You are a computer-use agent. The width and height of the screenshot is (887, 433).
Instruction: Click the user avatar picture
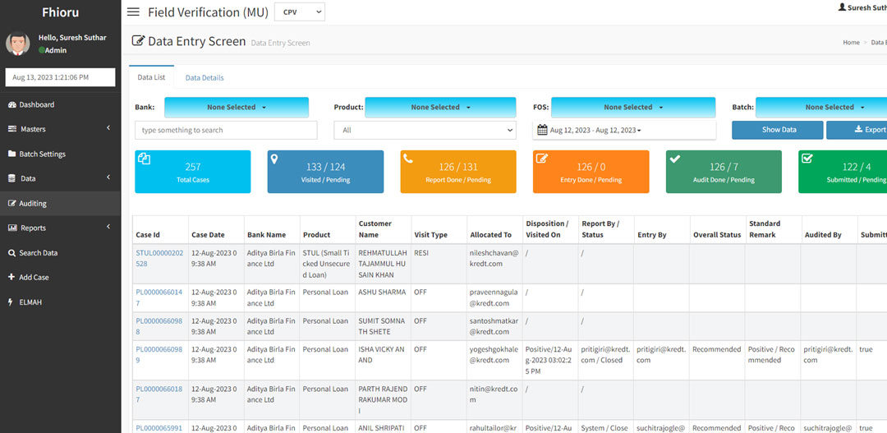18,44
